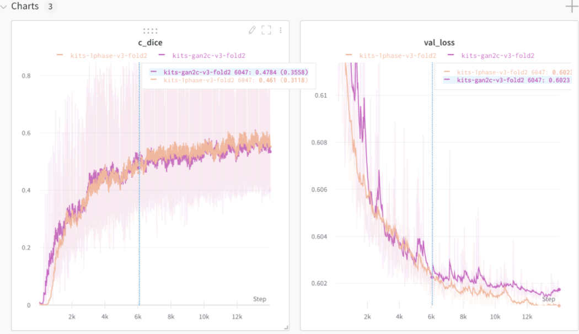Image resolution: width=579 pixels, height=334 pixels.
Task: Open c_dice panel more options menu
Action: coord(281,30)
